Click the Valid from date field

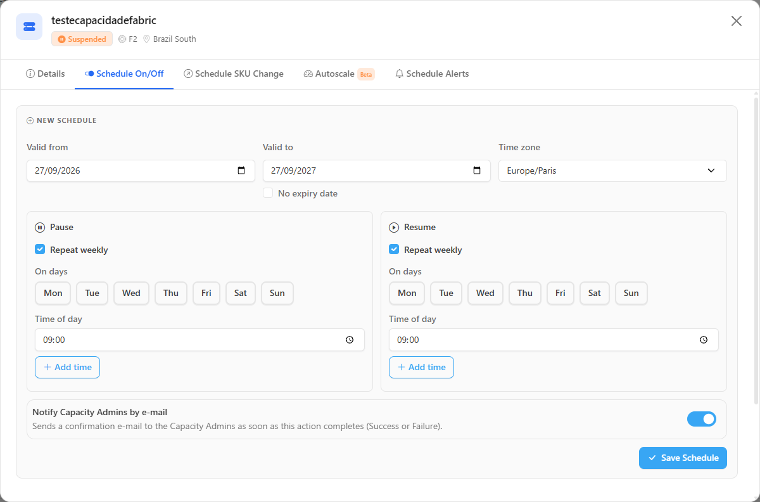coord(141,171)
